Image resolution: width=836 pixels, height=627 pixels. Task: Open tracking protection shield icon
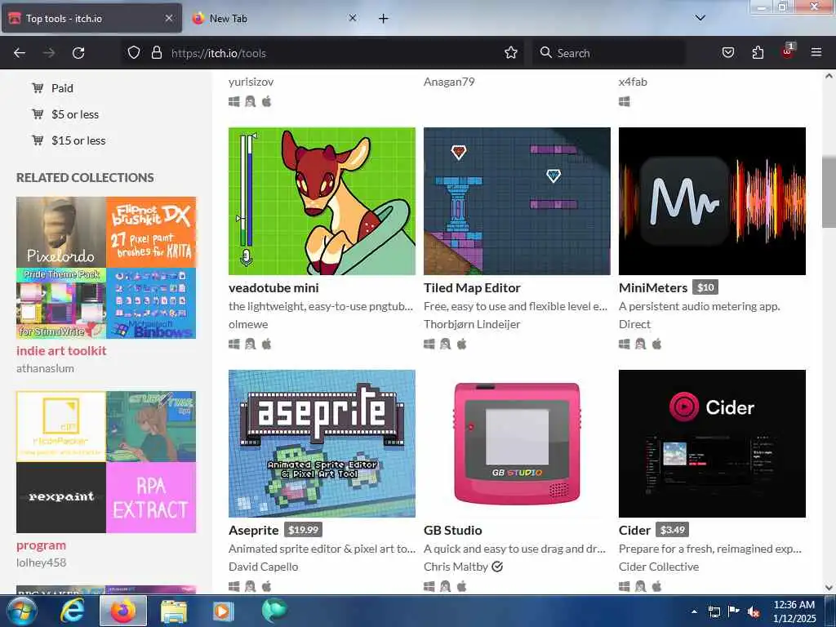(x=134, y=53)
